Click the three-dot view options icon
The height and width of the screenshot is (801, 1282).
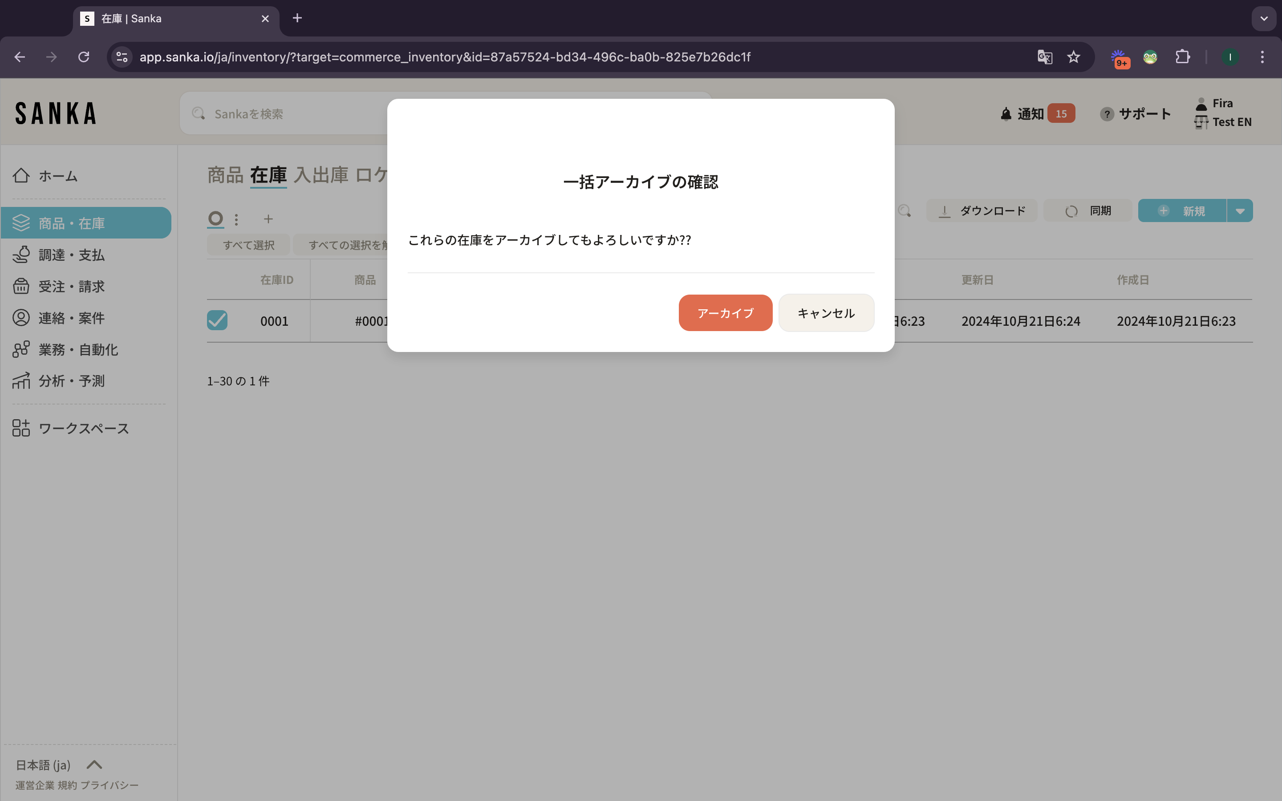[236, 219]
